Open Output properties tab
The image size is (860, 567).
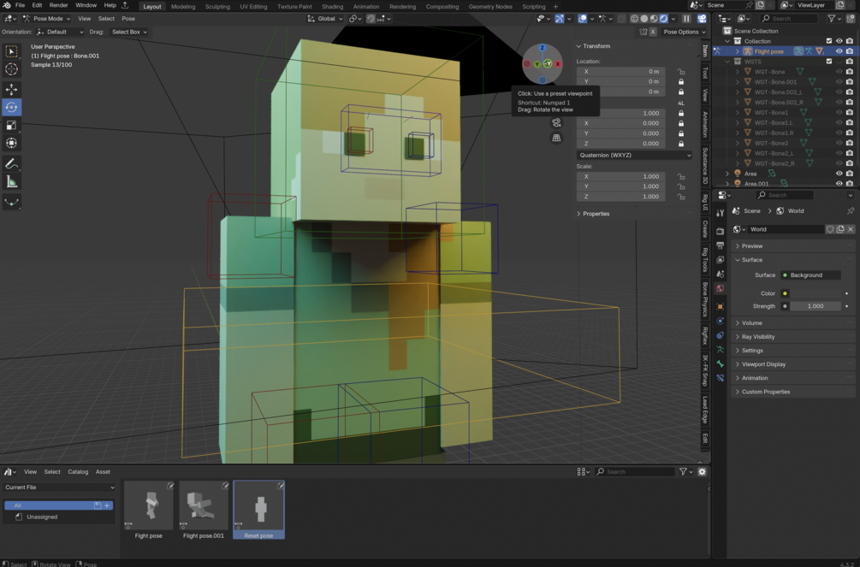(721, 245)
